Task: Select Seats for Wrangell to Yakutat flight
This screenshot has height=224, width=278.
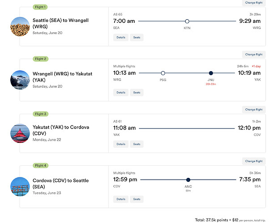Action: (x=137, y=93)
